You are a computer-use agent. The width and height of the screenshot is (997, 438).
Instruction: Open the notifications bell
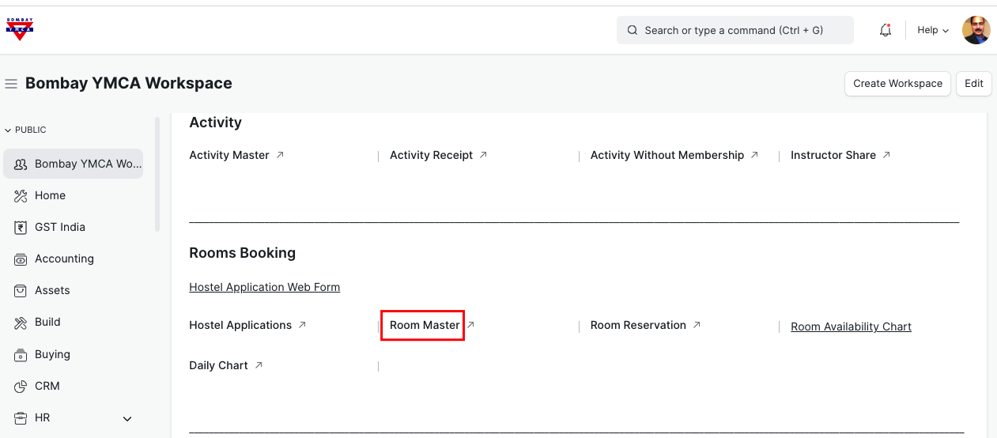coord(886,30)
